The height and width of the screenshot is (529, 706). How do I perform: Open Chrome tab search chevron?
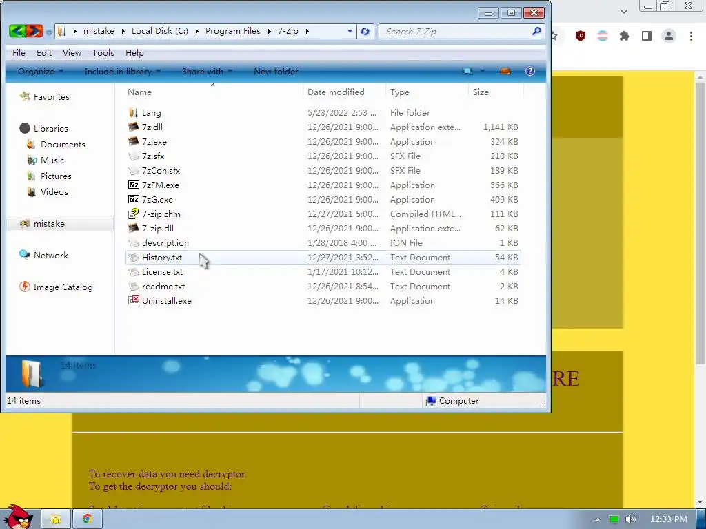[623, 12]
